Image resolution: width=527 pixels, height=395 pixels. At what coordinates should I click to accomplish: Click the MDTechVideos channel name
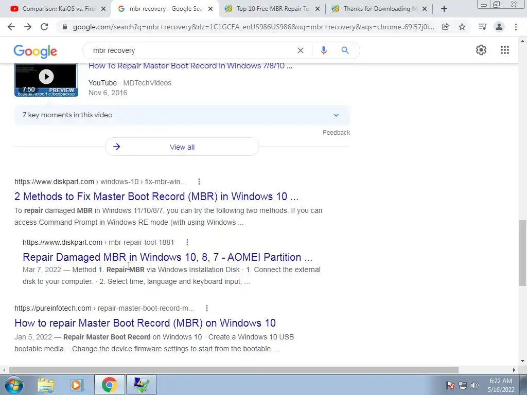tap(147, 83)
